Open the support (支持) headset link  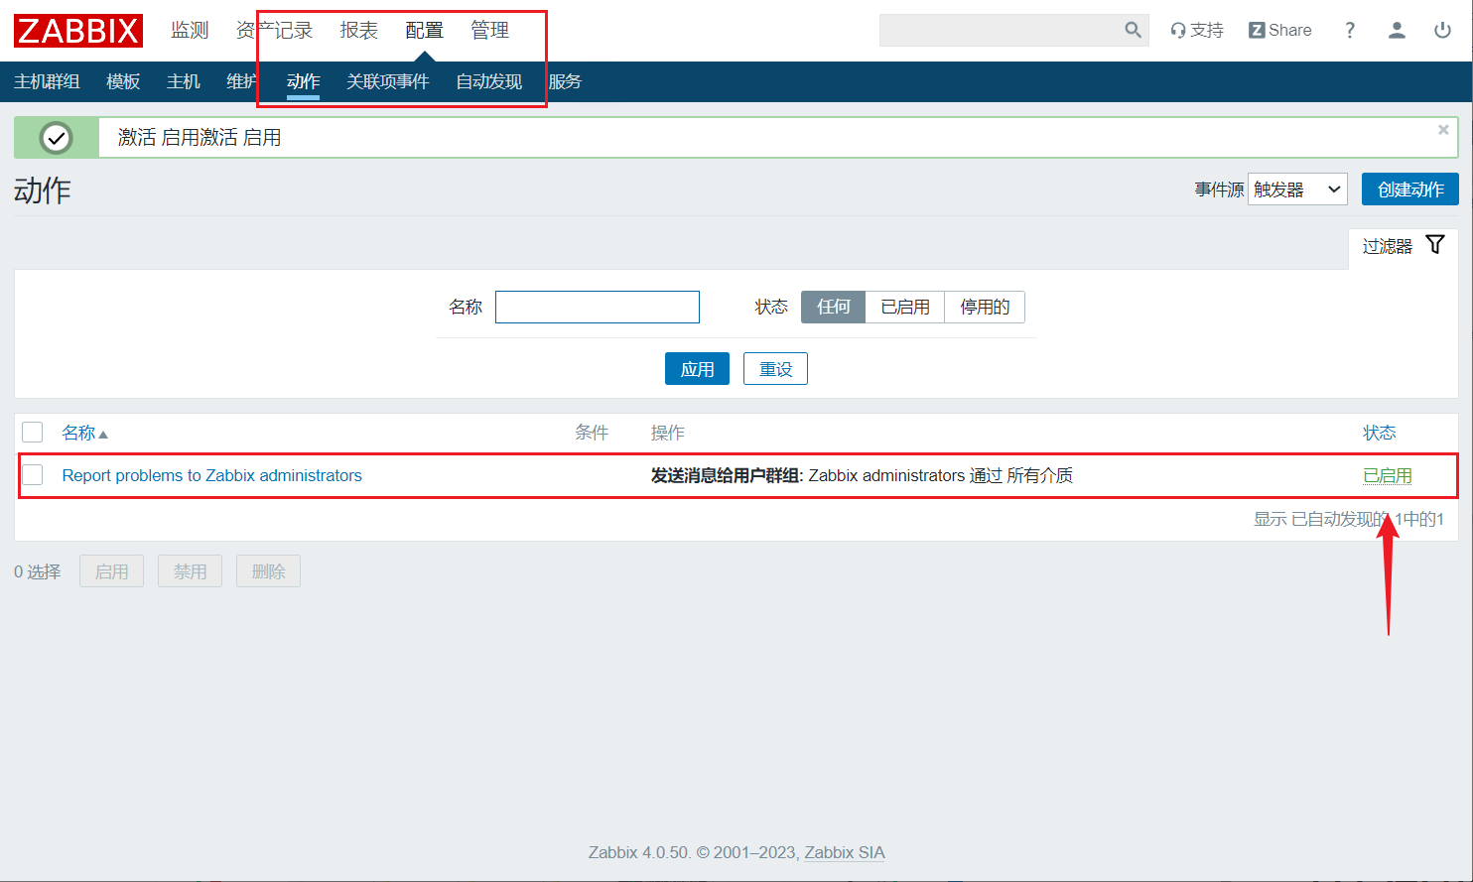1196,30
